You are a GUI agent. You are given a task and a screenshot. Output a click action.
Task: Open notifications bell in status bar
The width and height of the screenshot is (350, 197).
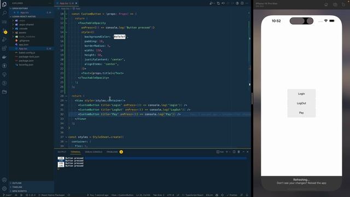click(x=247, y=195)
